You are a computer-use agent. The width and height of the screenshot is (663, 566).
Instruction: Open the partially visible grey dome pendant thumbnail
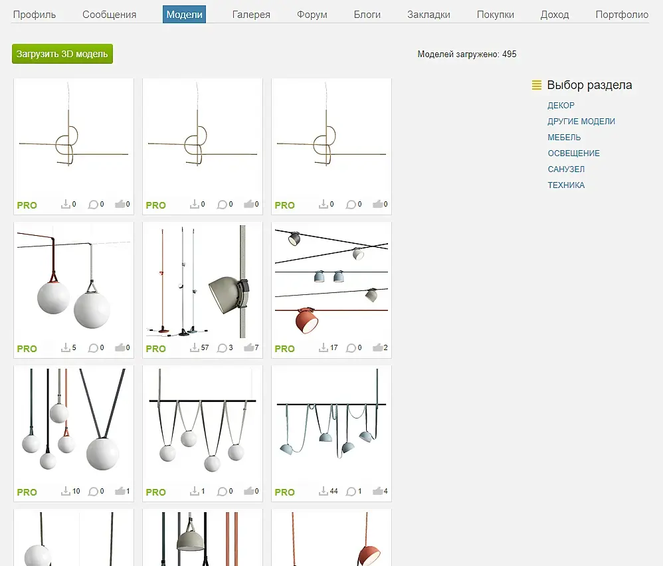point(203,539)
